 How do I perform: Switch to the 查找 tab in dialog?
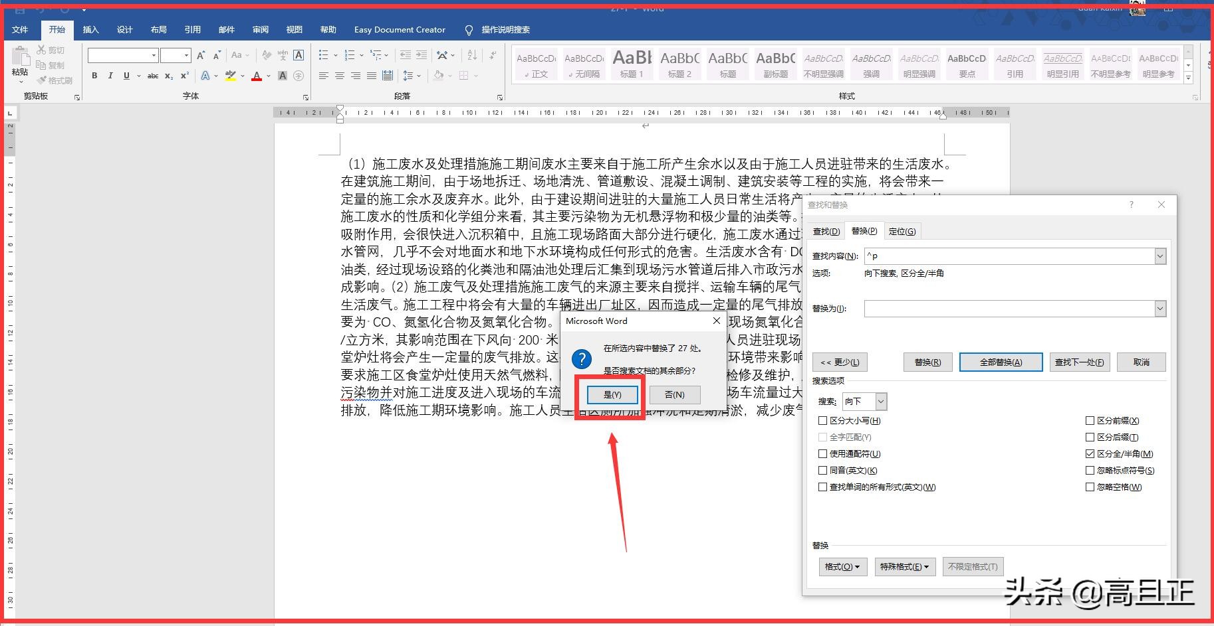pyautogui.click(x=826, y=231)
